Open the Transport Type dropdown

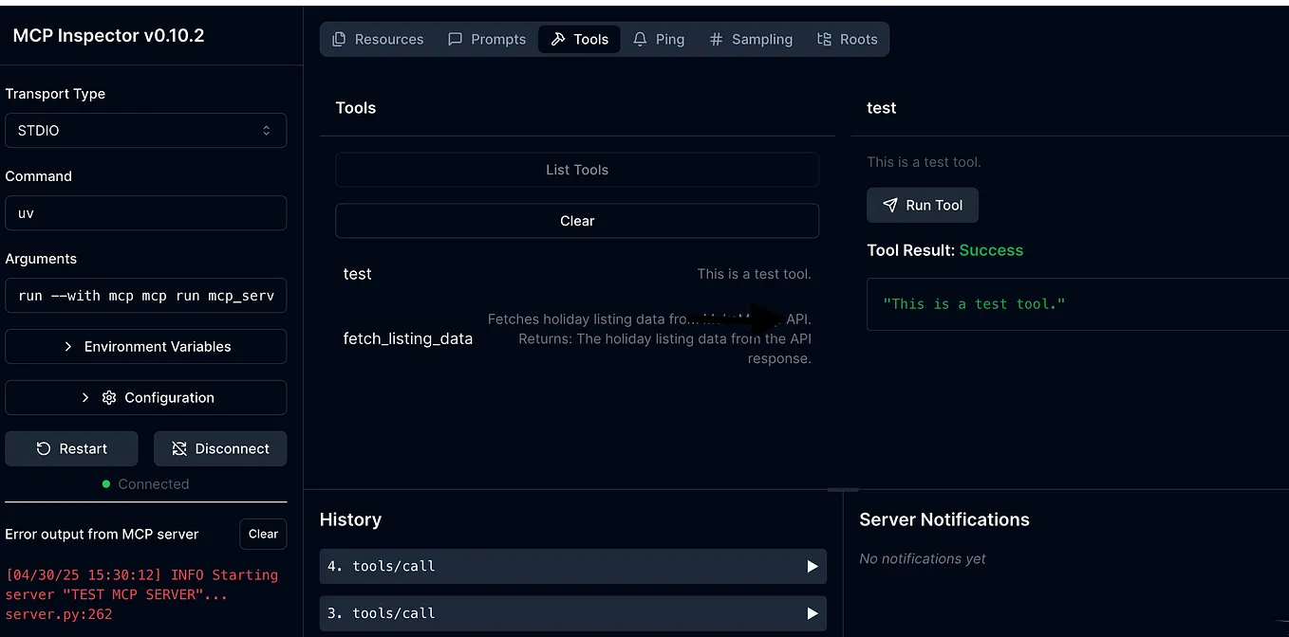146,130
